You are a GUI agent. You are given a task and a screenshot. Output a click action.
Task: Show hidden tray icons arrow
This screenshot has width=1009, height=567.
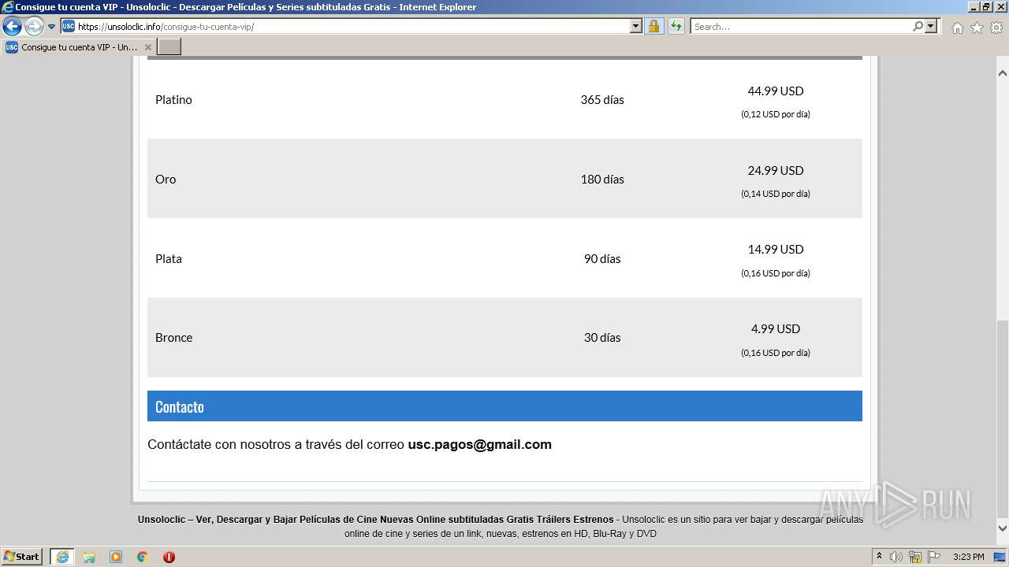879,557
